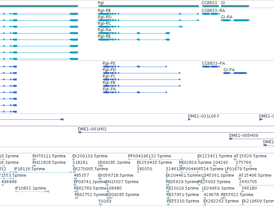Screen dimensions: 274x206
Task: Click the IP18116.5prime EST label
Action: coord(30,169)
